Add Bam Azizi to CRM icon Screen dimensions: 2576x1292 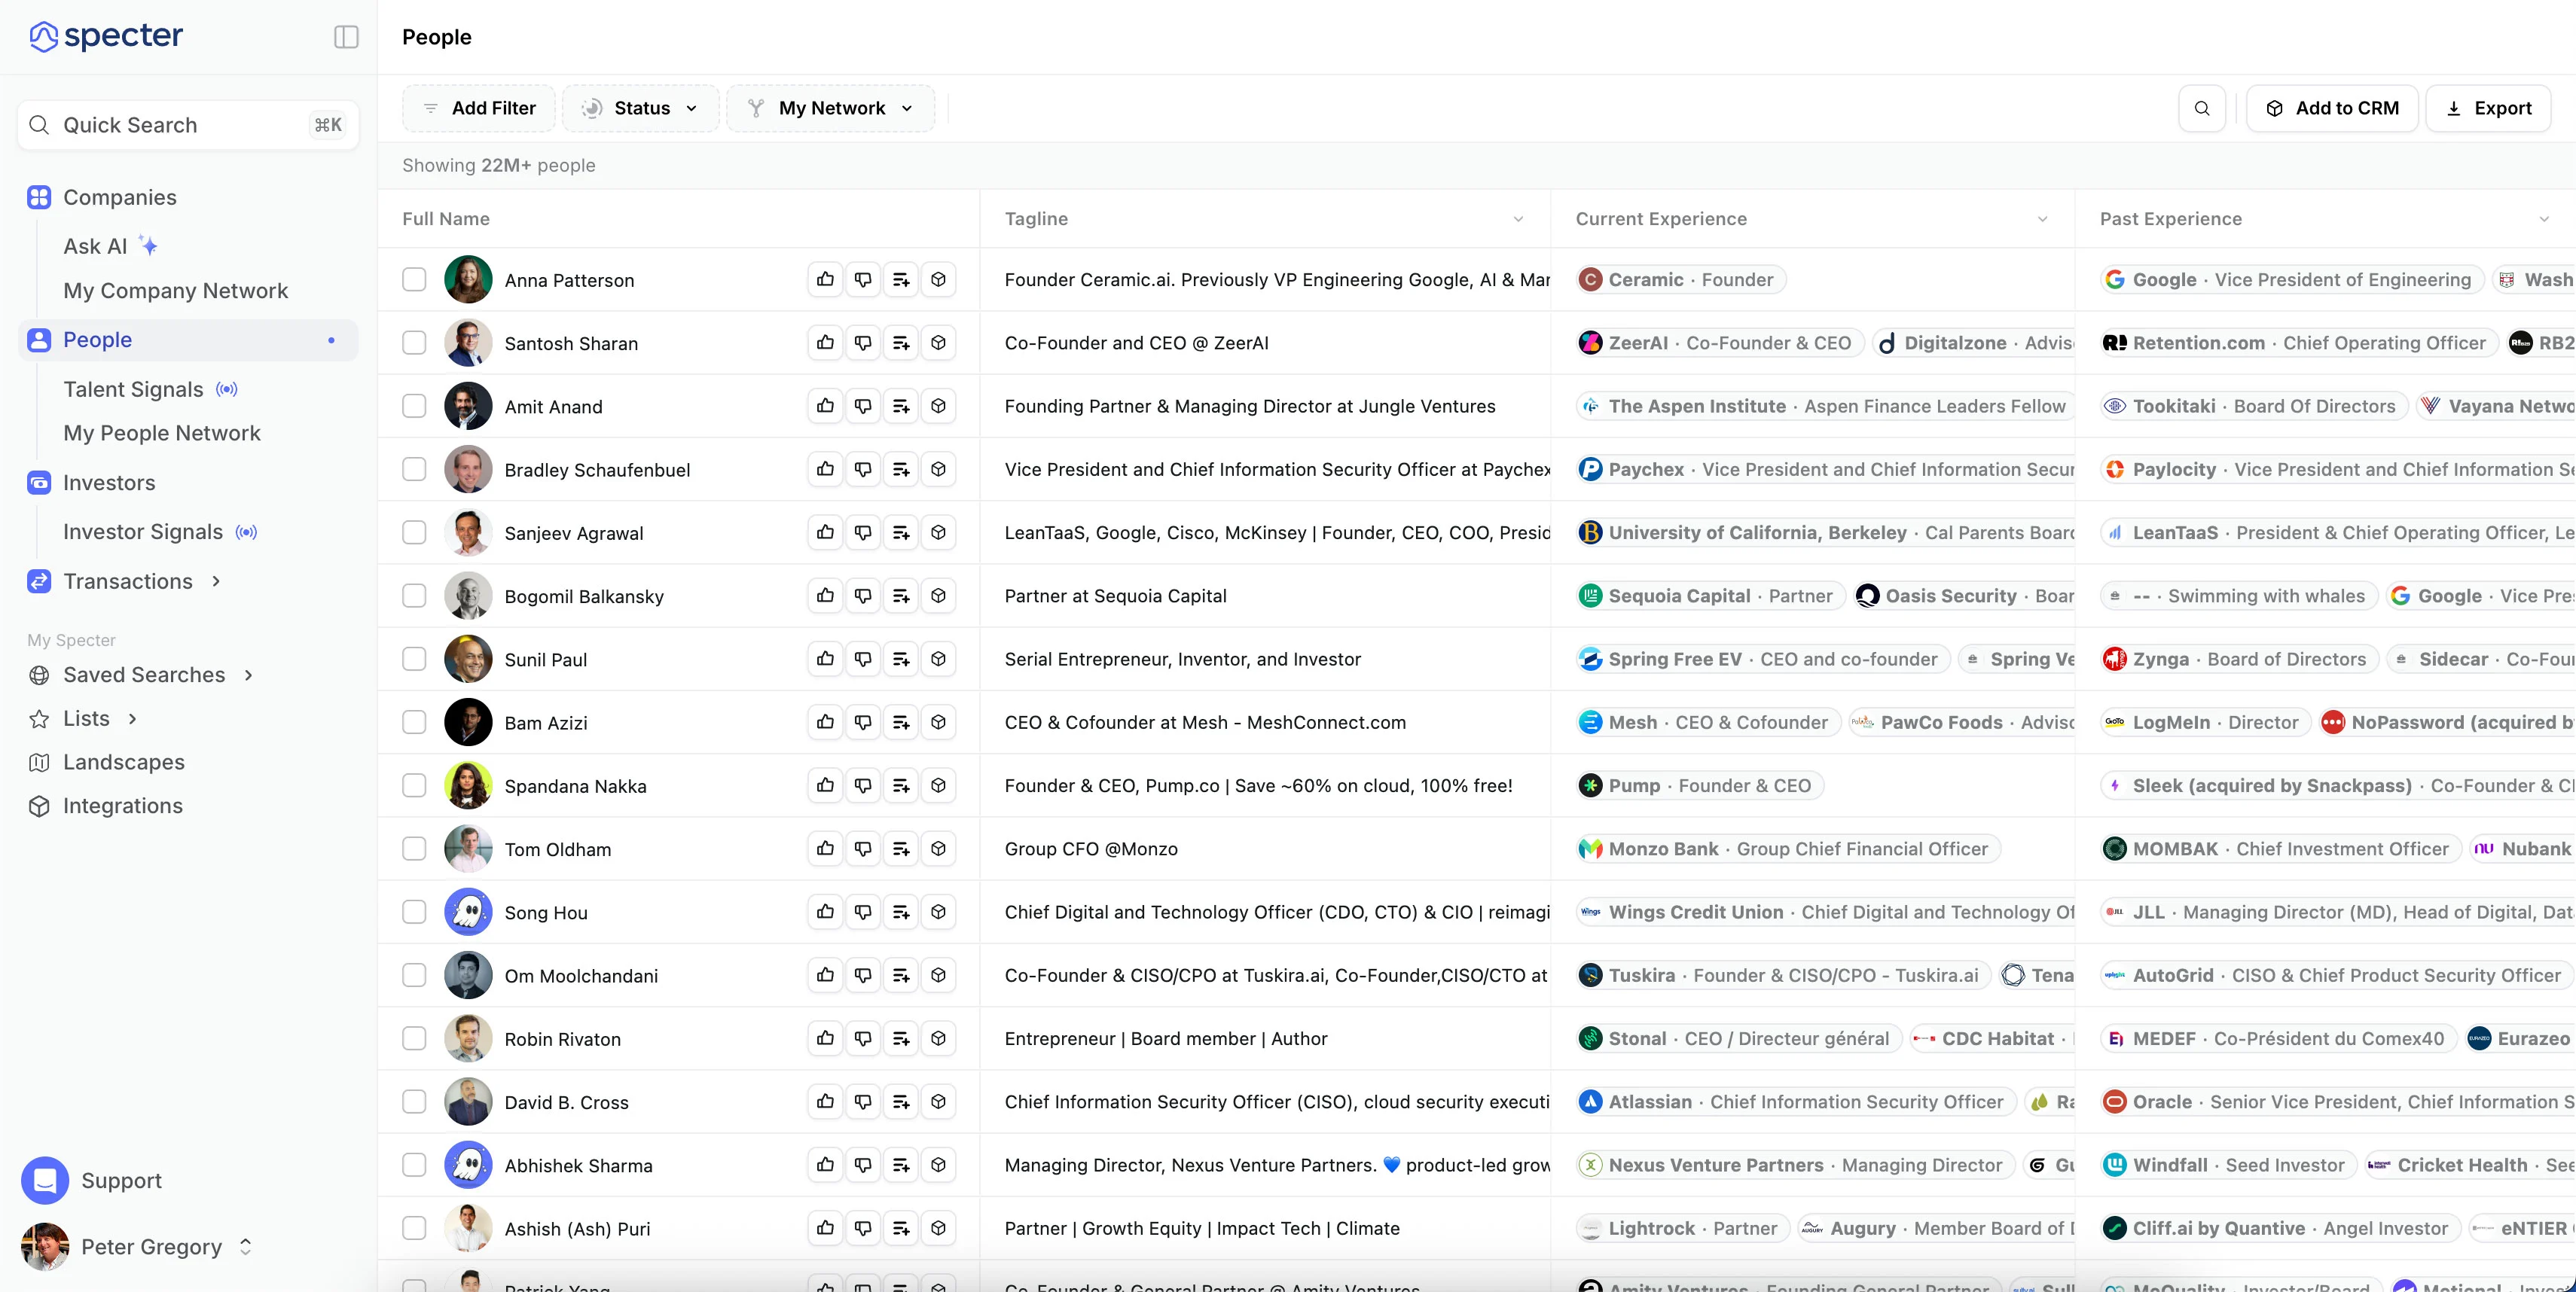[x=938, y=723]
